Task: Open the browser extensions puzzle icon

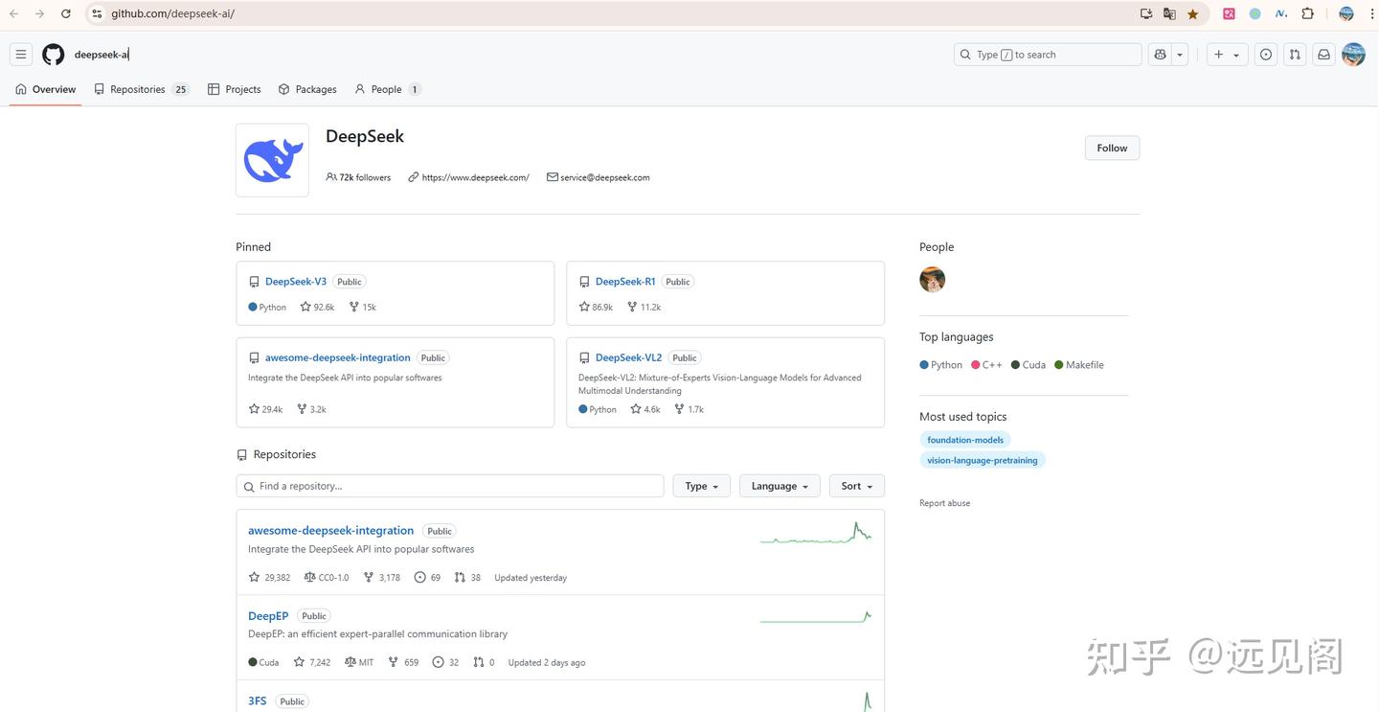Action: [x=1308, y=13]
